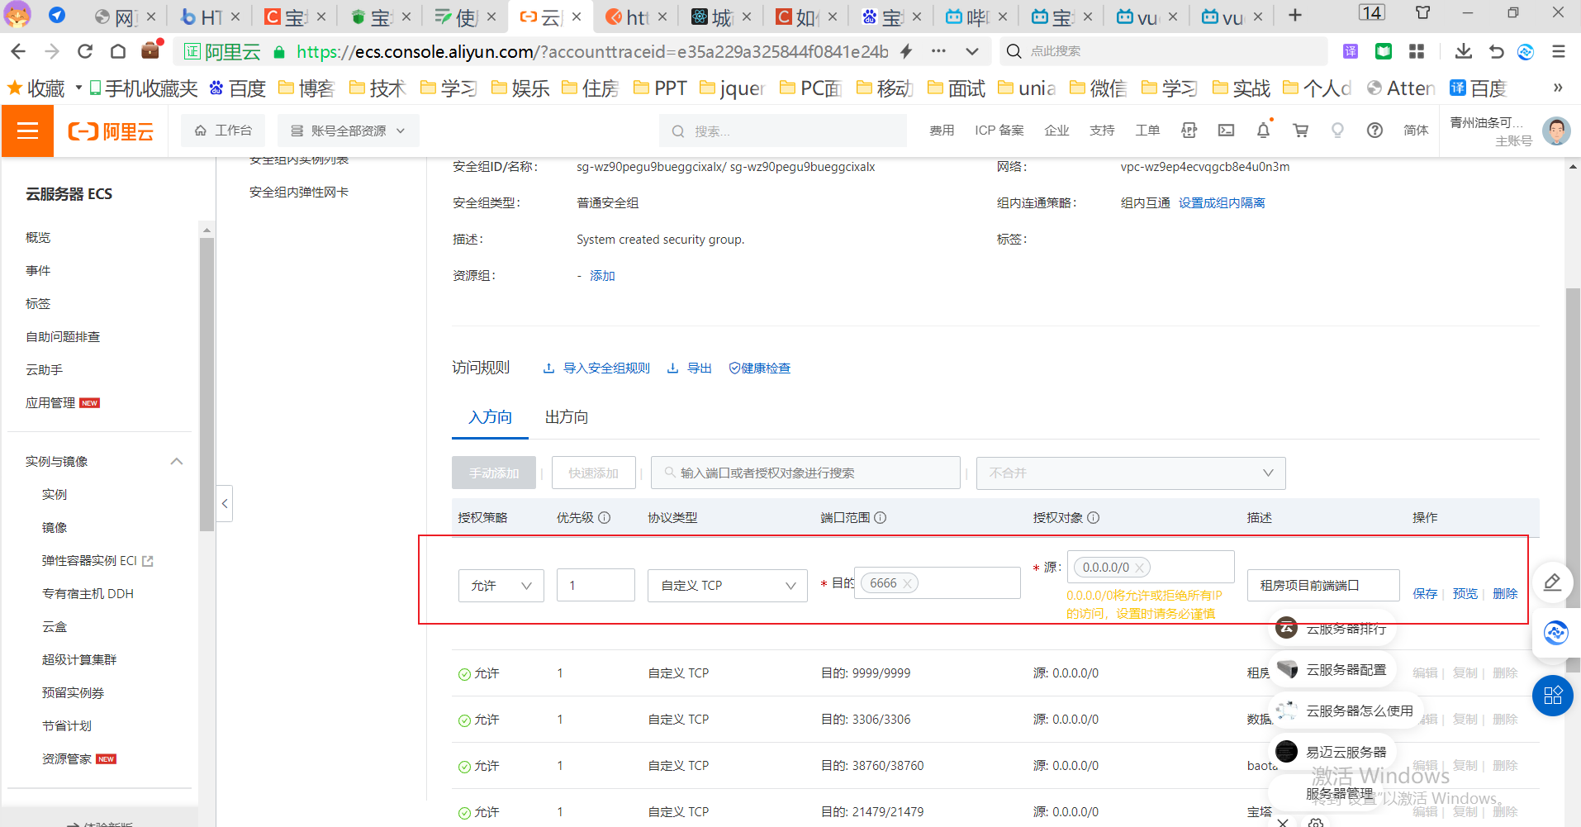Click the console search box
Viewport: 1581px width, 827px height.
click(x=783, y=131)
